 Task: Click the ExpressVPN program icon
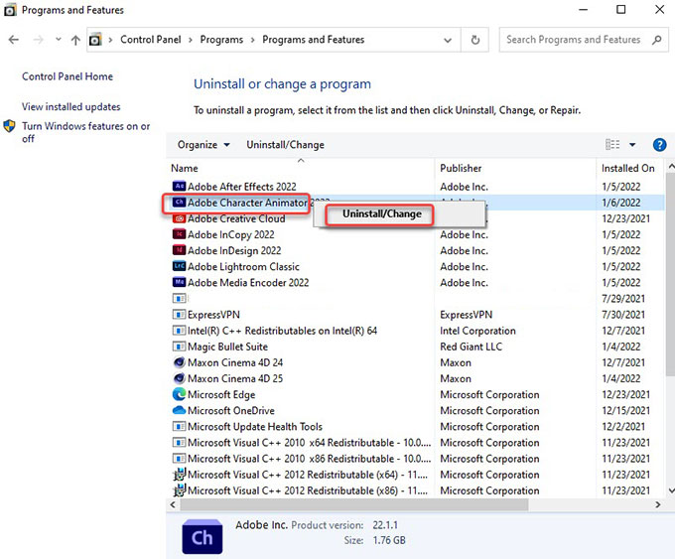179,315
